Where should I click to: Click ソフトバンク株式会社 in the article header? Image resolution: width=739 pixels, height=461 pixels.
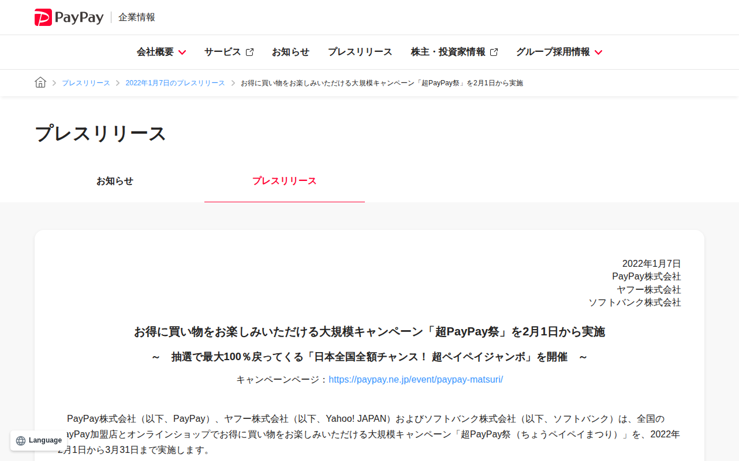[635, 302]
